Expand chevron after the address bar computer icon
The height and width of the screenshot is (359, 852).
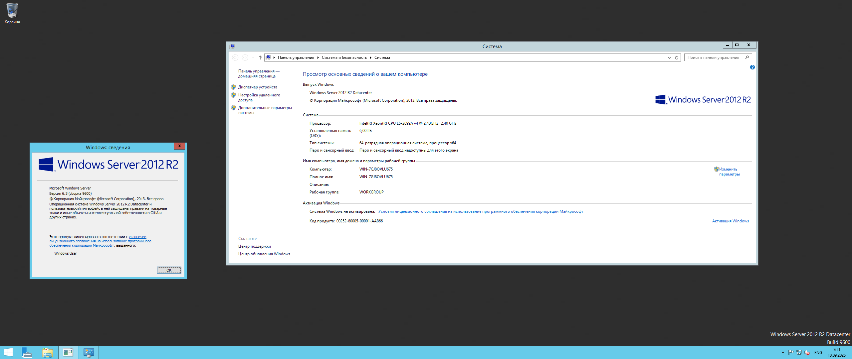(274, 58)
